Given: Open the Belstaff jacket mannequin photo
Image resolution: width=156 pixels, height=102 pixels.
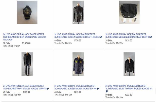Looking at the screenshot, I should click(78, 12).
